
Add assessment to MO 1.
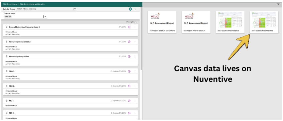click(129, 101)
